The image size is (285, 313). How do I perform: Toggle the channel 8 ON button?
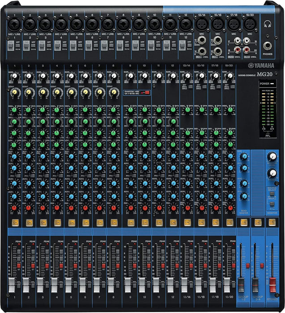coord(115,222)
